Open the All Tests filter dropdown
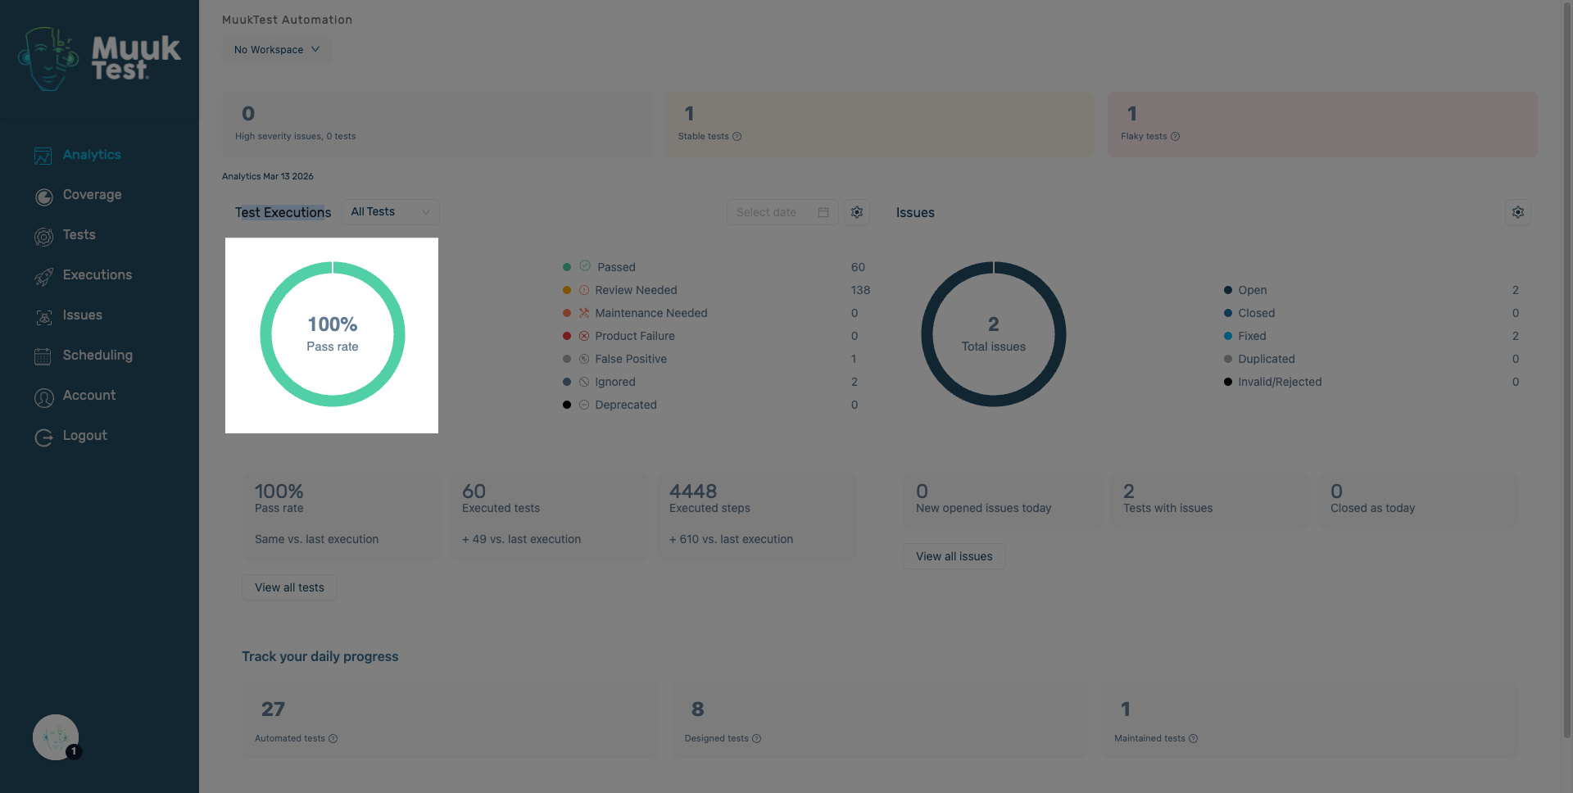Viewport: 1573px width, 793px height. click(x=391, y=212)
